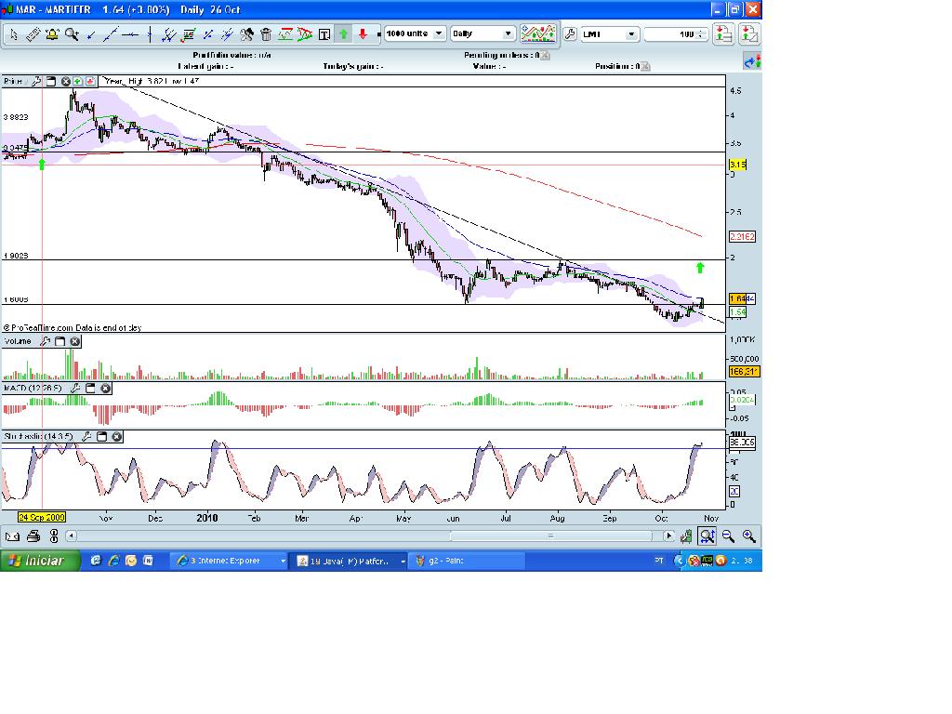
Task: Choose the triangle pattern drawing tool
Action: coord(305,34)
